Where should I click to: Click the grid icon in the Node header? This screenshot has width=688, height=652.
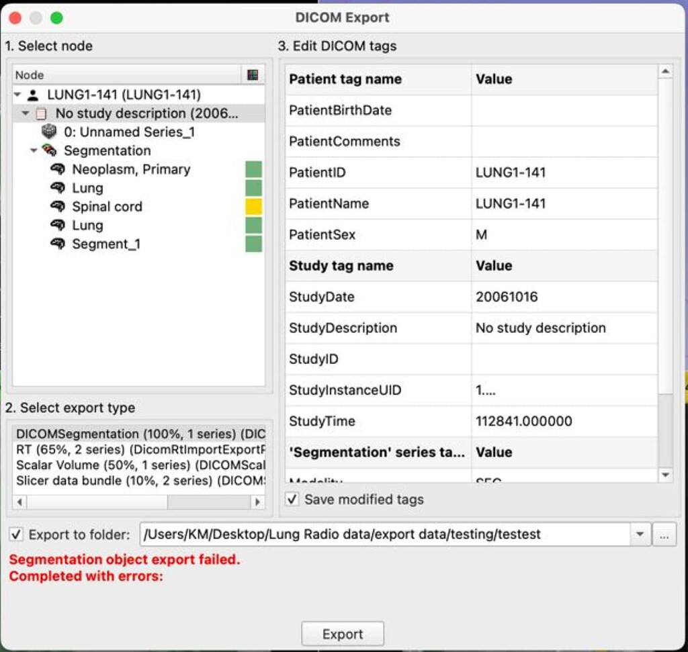(253, 74)
